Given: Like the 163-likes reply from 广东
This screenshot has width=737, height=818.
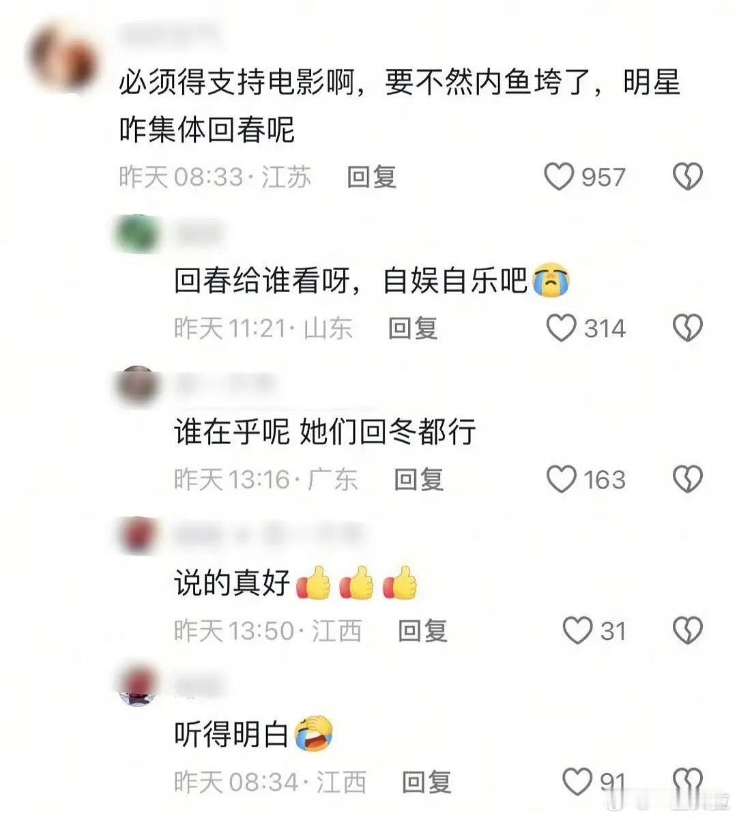Looking at the screenshot, I should (561, 479).
